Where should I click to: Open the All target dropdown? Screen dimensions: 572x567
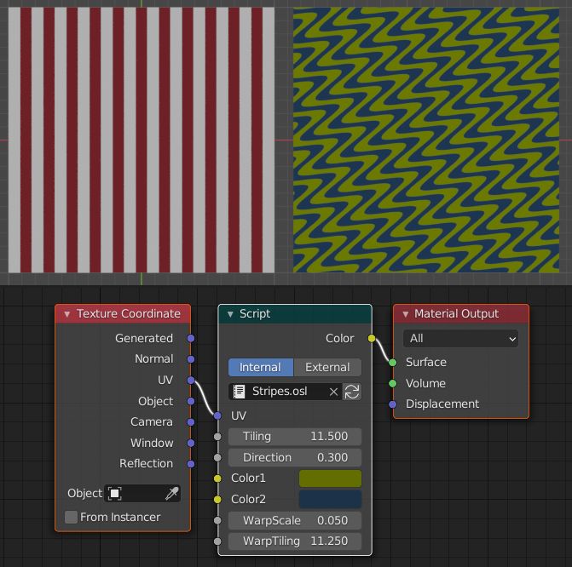pyautogui.click(x=460, y=339)
